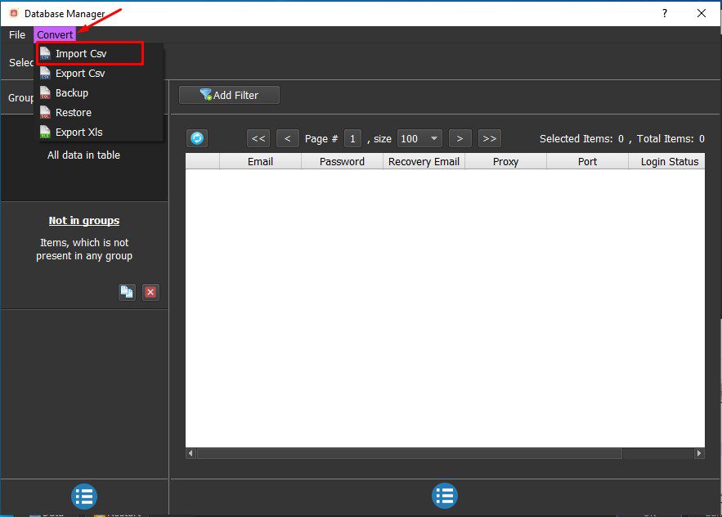
Task: Click the Password column header
Action: coord(342,162)
